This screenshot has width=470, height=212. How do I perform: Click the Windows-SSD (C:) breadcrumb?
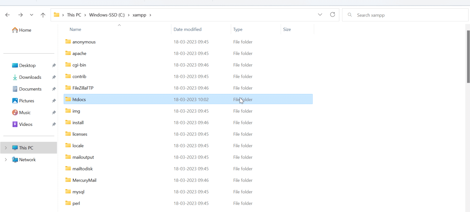tap(107, 15)
